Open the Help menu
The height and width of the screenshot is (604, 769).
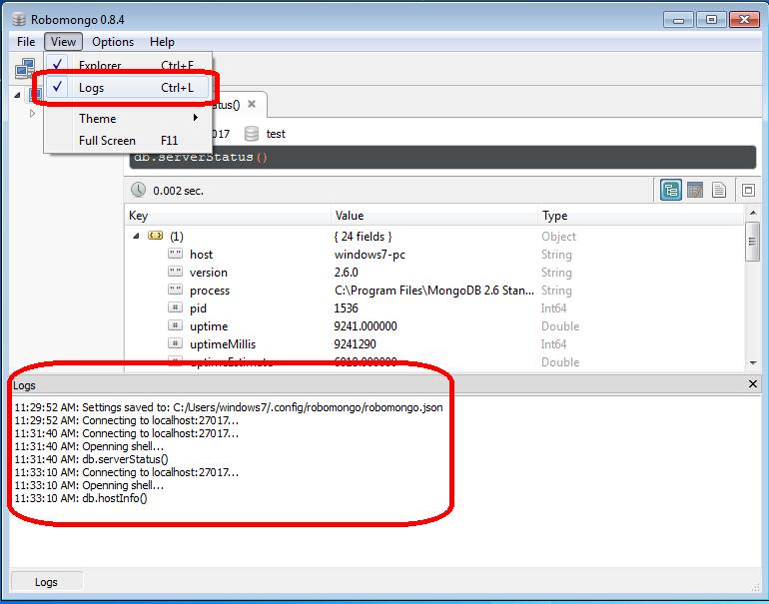point(162,42)
